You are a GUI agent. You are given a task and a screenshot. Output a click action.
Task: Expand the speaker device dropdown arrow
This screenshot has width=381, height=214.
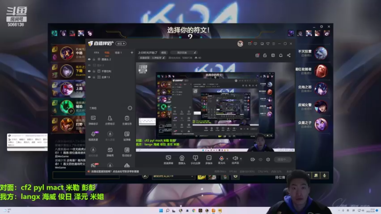coord(241,159)
